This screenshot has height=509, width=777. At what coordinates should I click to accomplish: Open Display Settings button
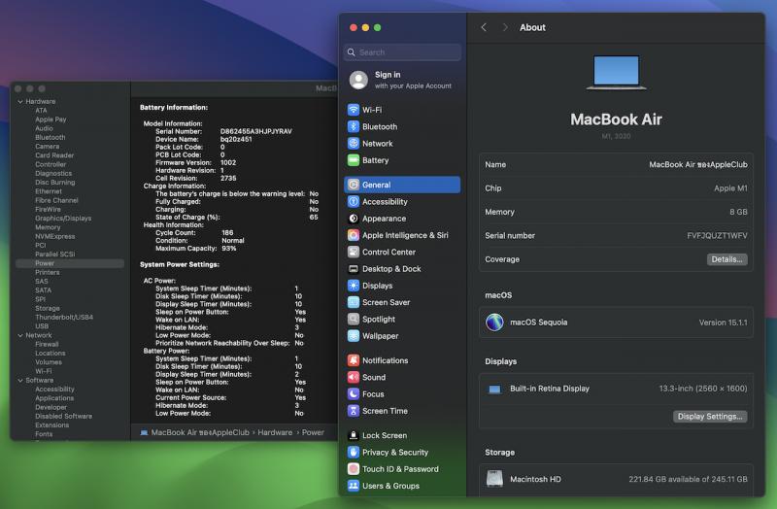tap(710, 417)
